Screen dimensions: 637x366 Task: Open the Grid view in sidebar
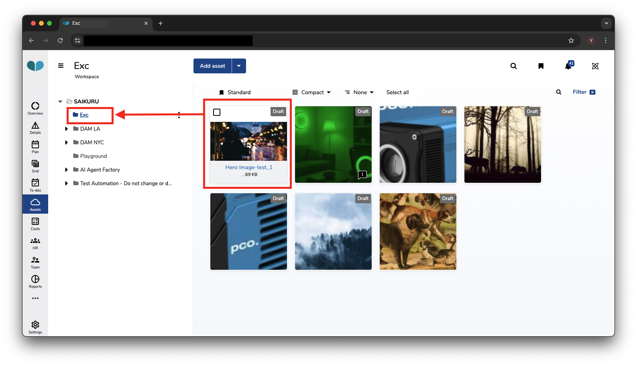point(35,166)
